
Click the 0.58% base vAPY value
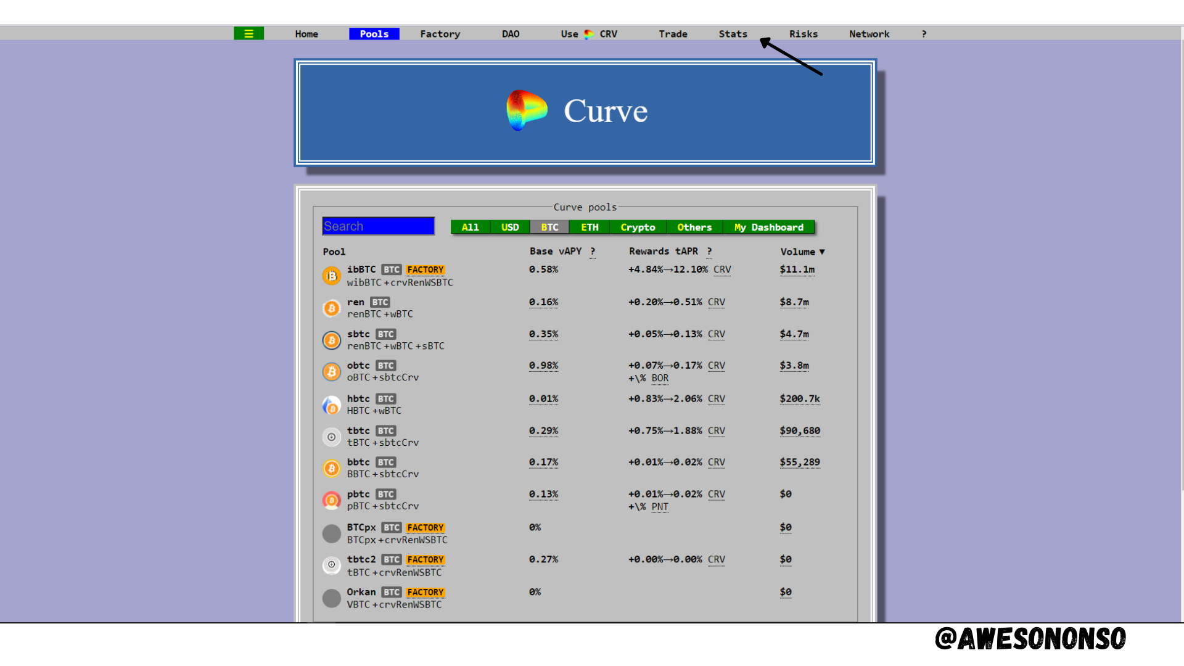pyautogui.click(x=543, y=270)
